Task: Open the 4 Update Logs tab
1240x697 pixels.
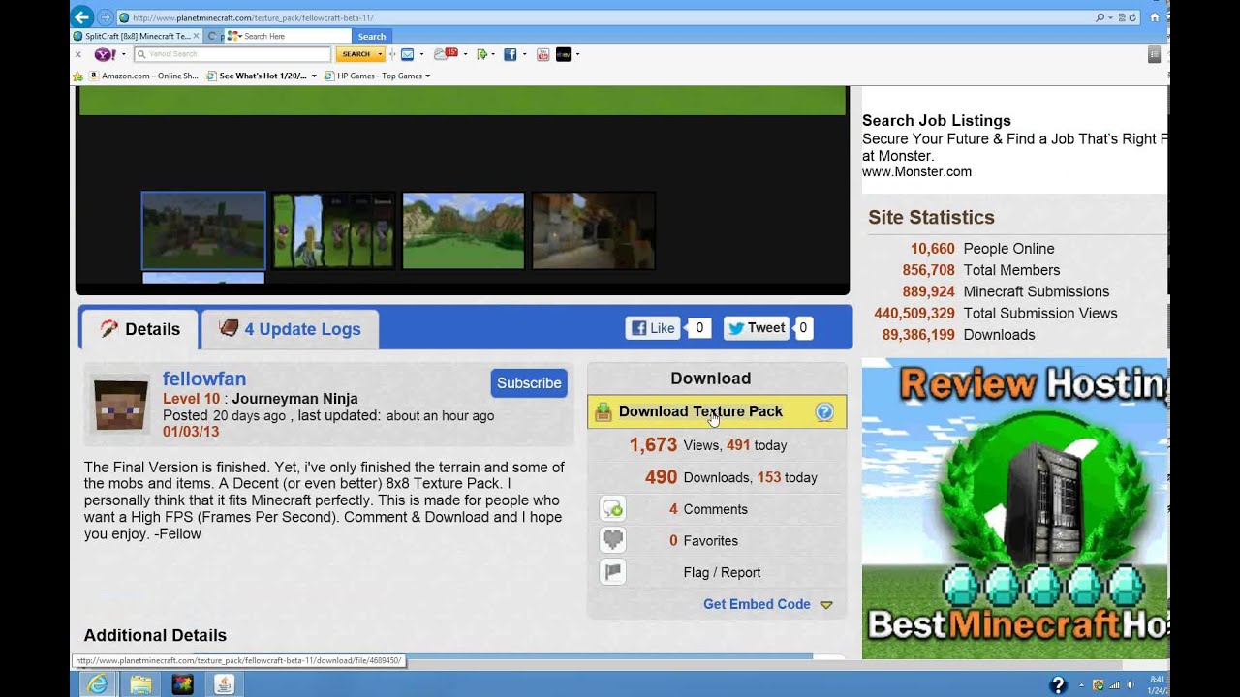Action: coord(290,329)
